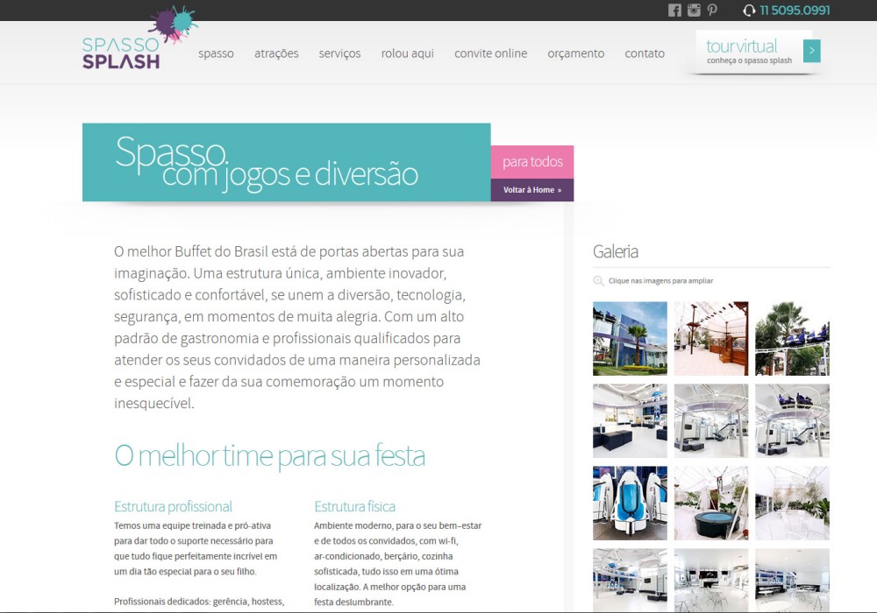Click the headset phone icon
This screenshot has height=613, width=877.
pos(749,11)
